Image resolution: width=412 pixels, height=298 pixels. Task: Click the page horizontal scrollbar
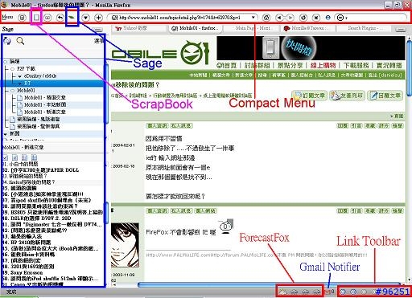coord(270,285)
